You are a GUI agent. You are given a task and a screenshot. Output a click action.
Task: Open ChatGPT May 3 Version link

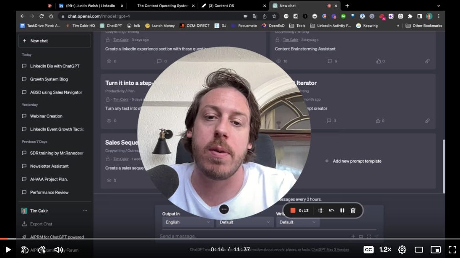pyautogui.click(x=330, y=250)
